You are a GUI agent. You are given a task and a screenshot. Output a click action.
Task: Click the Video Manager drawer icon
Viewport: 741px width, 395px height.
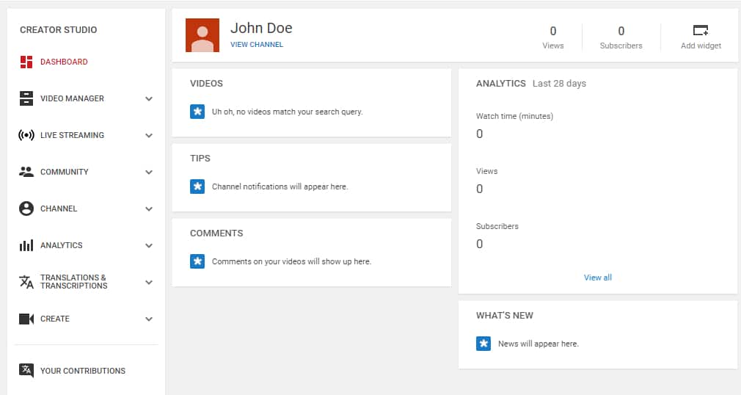click(26, 98)
